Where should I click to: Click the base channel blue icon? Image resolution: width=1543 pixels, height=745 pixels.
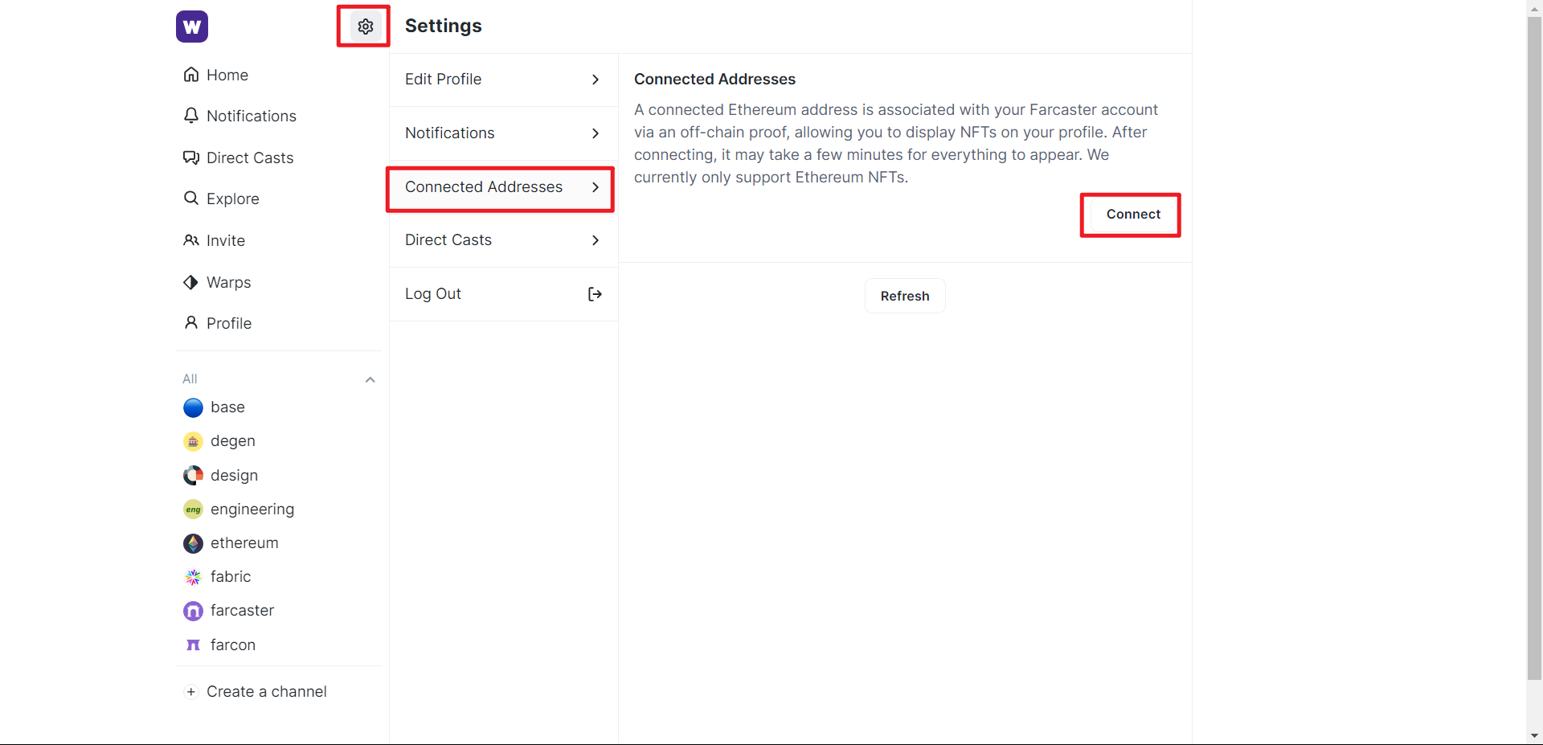coord(193,407)
